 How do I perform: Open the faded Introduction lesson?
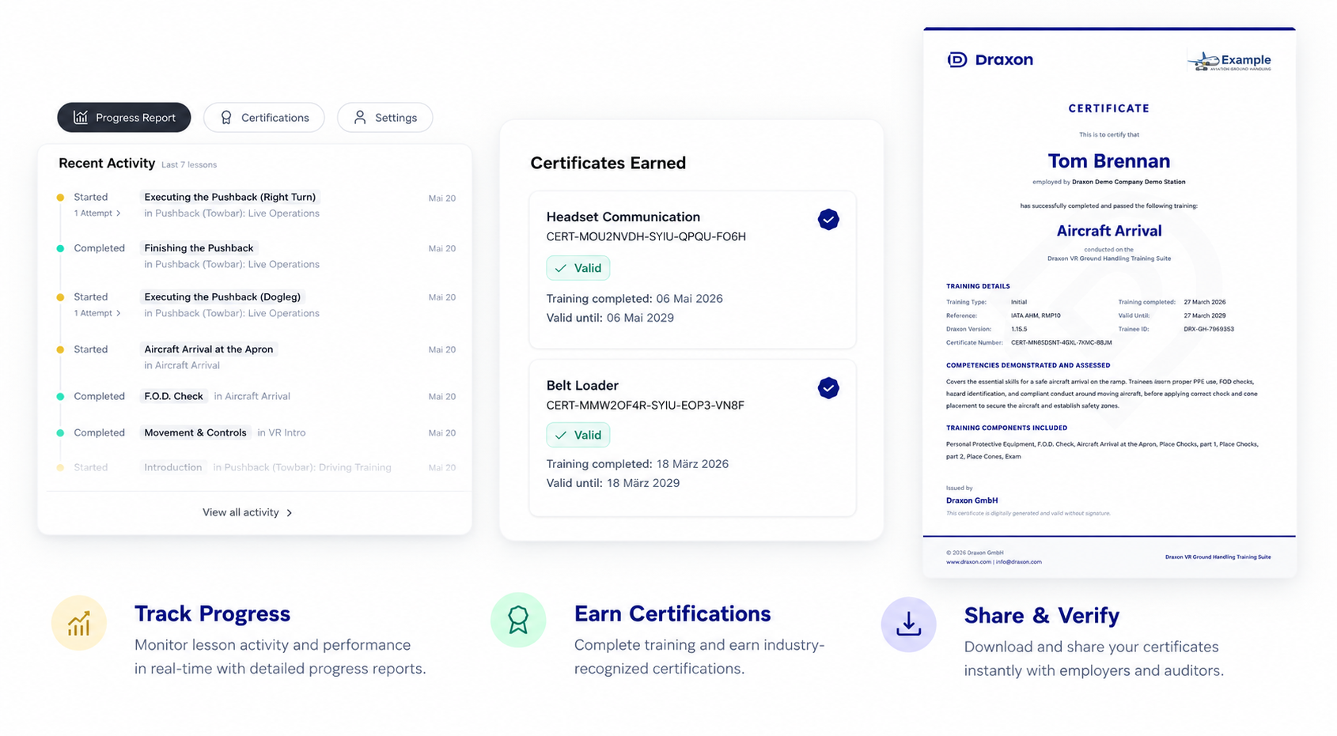click(x=172, y=467)
